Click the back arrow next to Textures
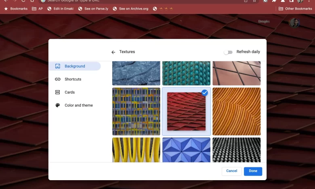This screenshot has width=315, height=189. click(x=113, y=52)
